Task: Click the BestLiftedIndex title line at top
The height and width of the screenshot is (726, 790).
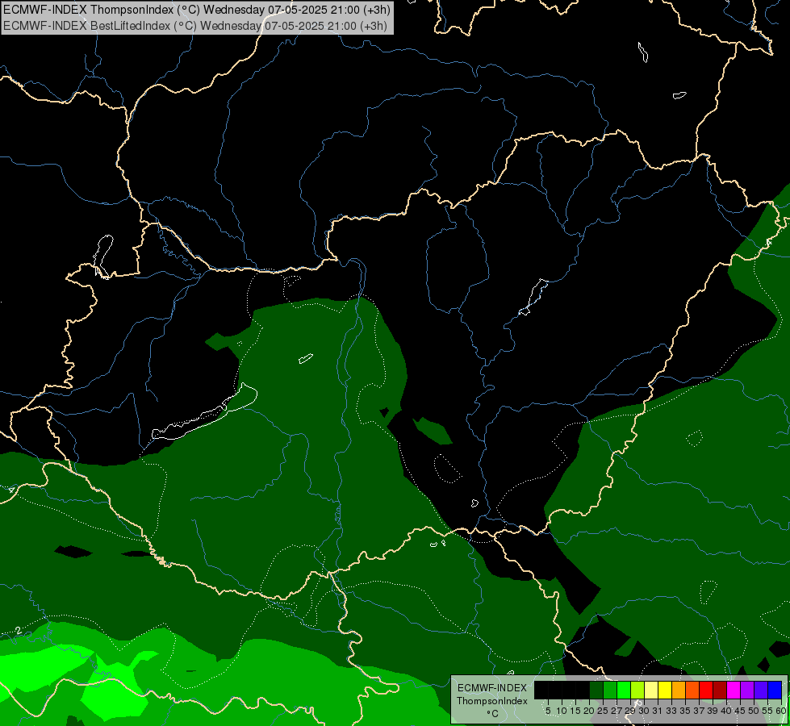Action: [195, 26]
